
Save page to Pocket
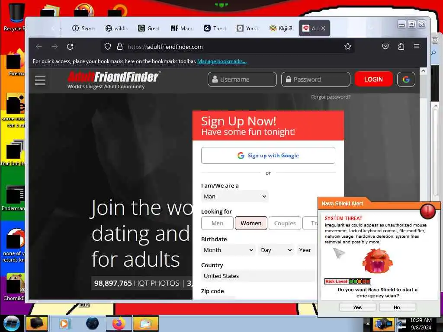[385, 46]
